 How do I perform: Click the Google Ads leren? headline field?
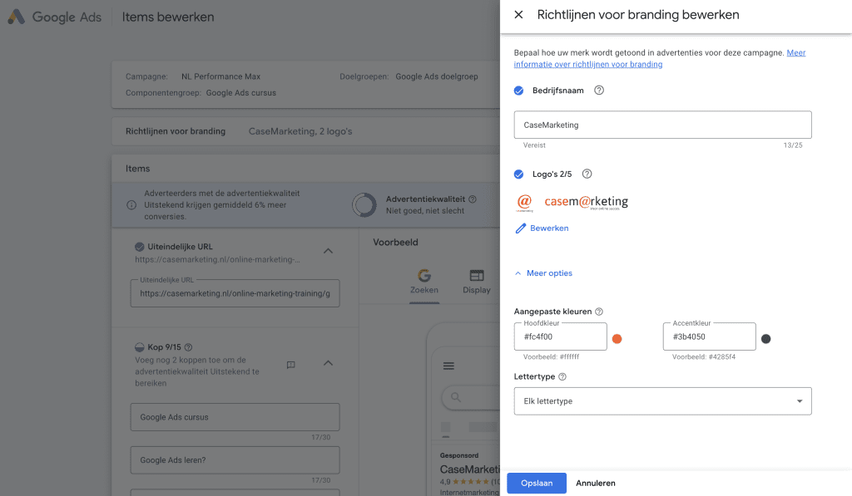[x=235, y=460]
